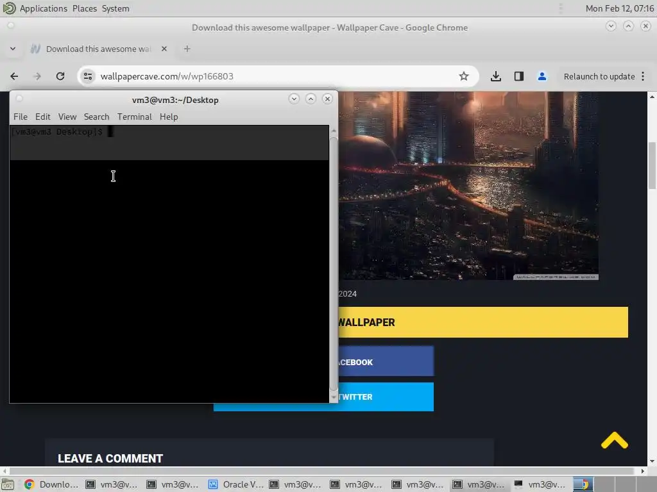This screenshot has width=657, height=492.
Task: Open Chrome three-dot menu
Action: point(643,76)
